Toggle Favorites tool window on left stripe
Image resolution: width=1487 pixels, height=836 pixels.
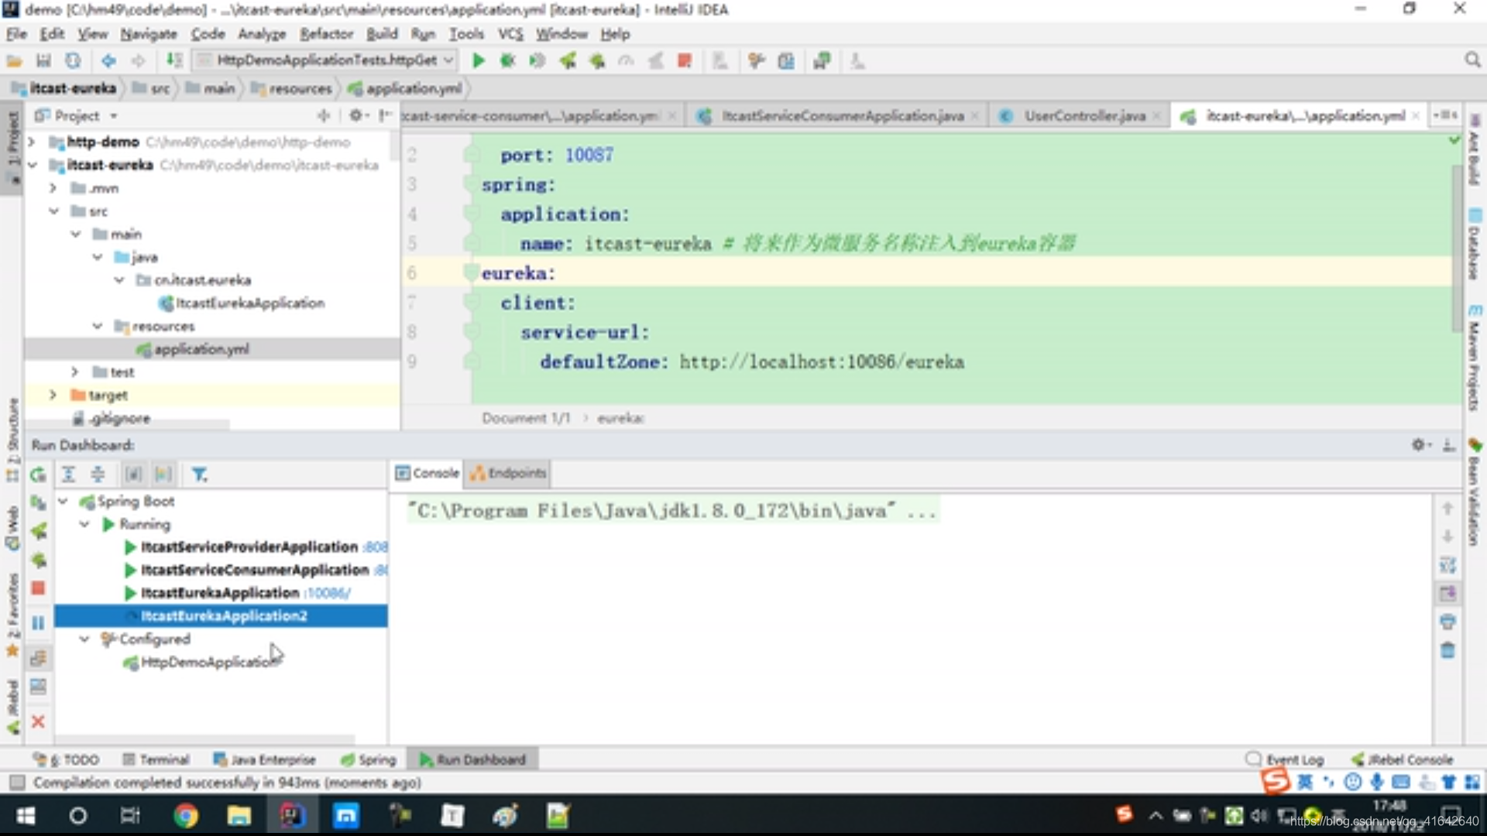12,615
